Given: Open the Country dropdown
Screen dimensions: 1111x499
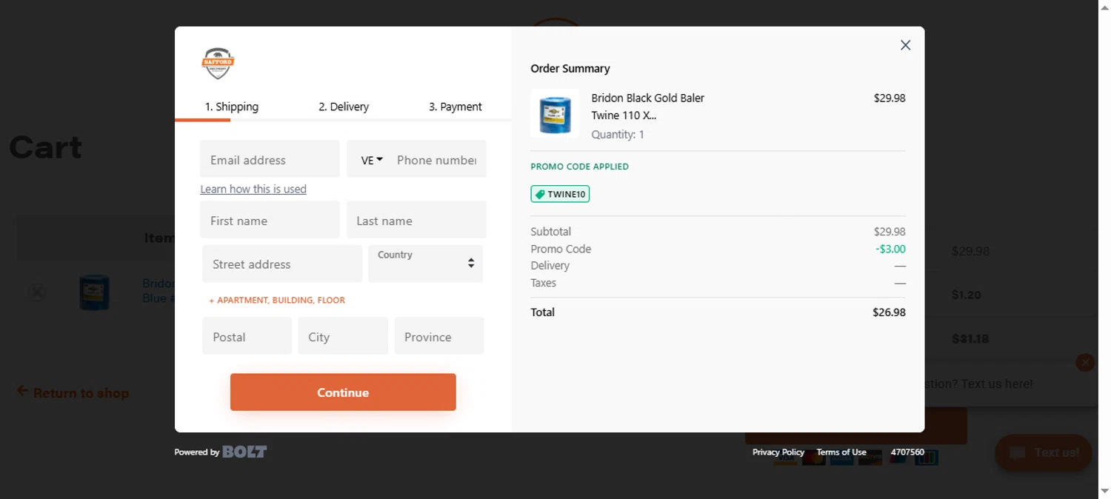Looking at the screenshot, I should 425,264.
